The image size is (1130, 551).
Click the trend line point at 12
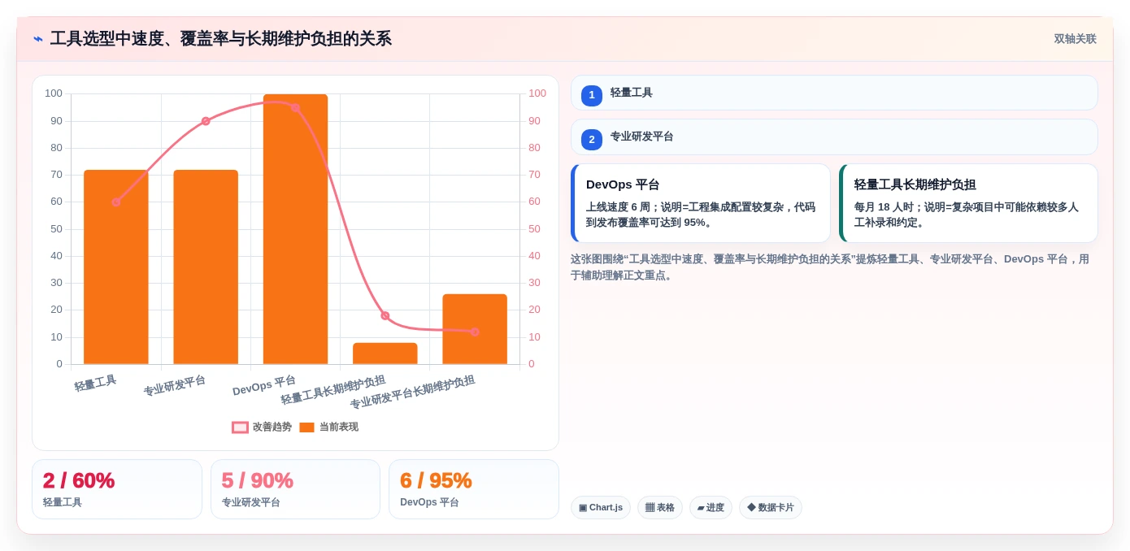pyautogui.click(x=475, y=332)
